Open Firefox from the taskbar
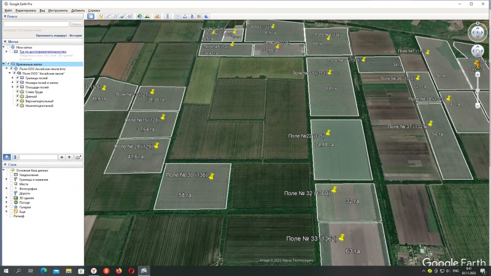491x276 pixels. pos(118,270)
